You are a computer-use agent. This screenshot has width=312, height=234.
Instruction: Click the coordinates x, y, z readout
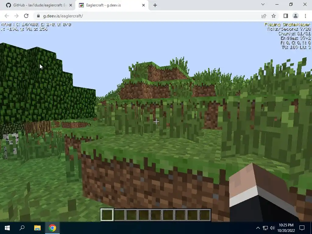click(24, 29)
